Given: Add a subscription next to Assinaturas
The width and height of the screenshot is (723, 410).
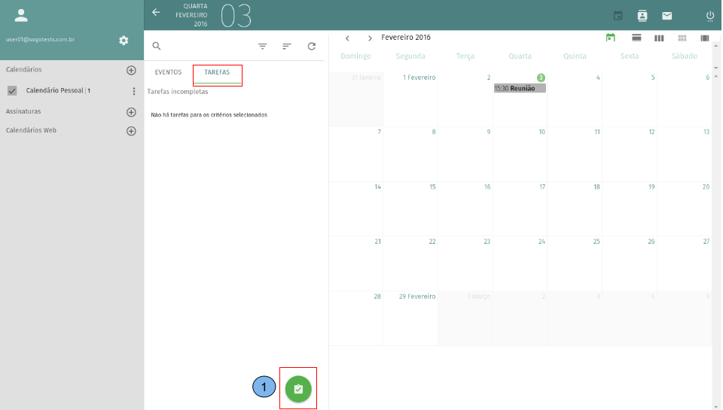Looking at the screenshot, I should [131, 112].
